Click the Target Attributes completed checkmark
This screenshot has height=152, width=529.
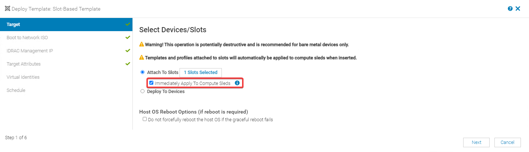[x=128, y=64]
